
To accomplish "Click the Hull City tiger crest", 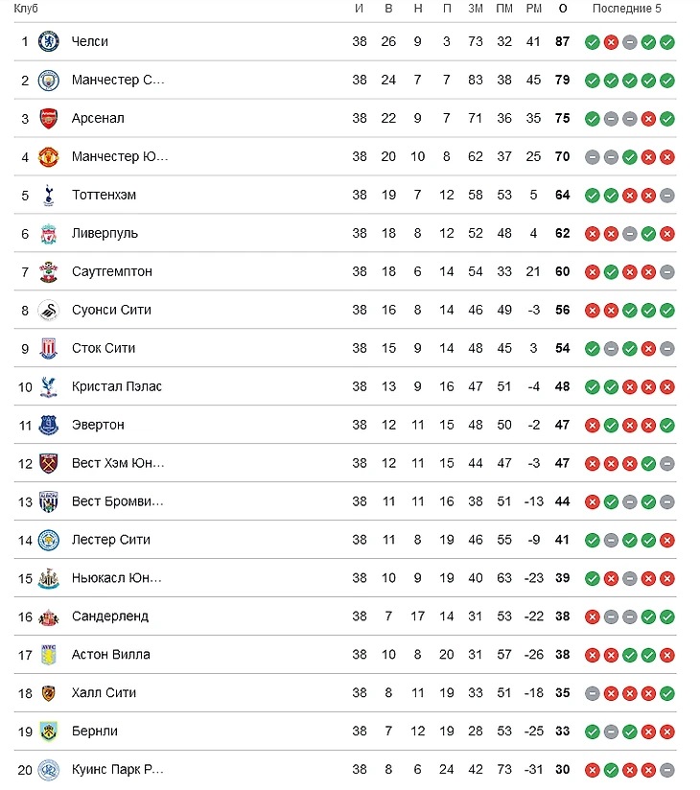I will tap(48, 693).
